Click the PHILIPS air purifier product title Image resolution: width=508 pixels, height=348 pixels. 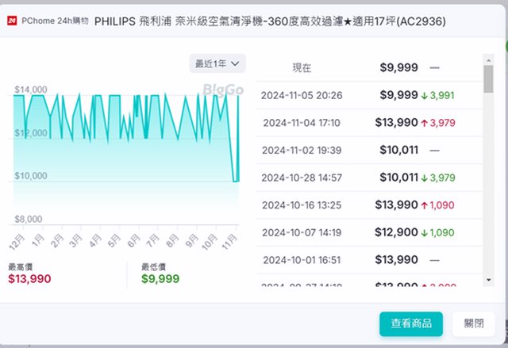(270, 22)
